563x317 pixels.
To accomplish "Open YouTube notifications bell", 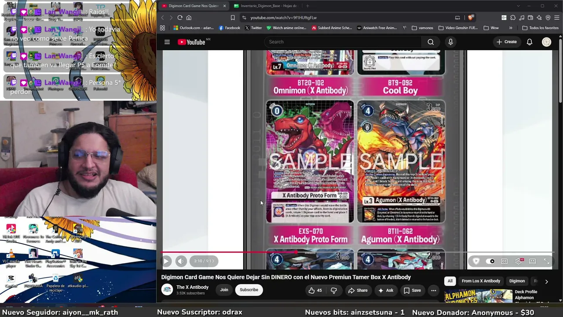I will [530, 42].
